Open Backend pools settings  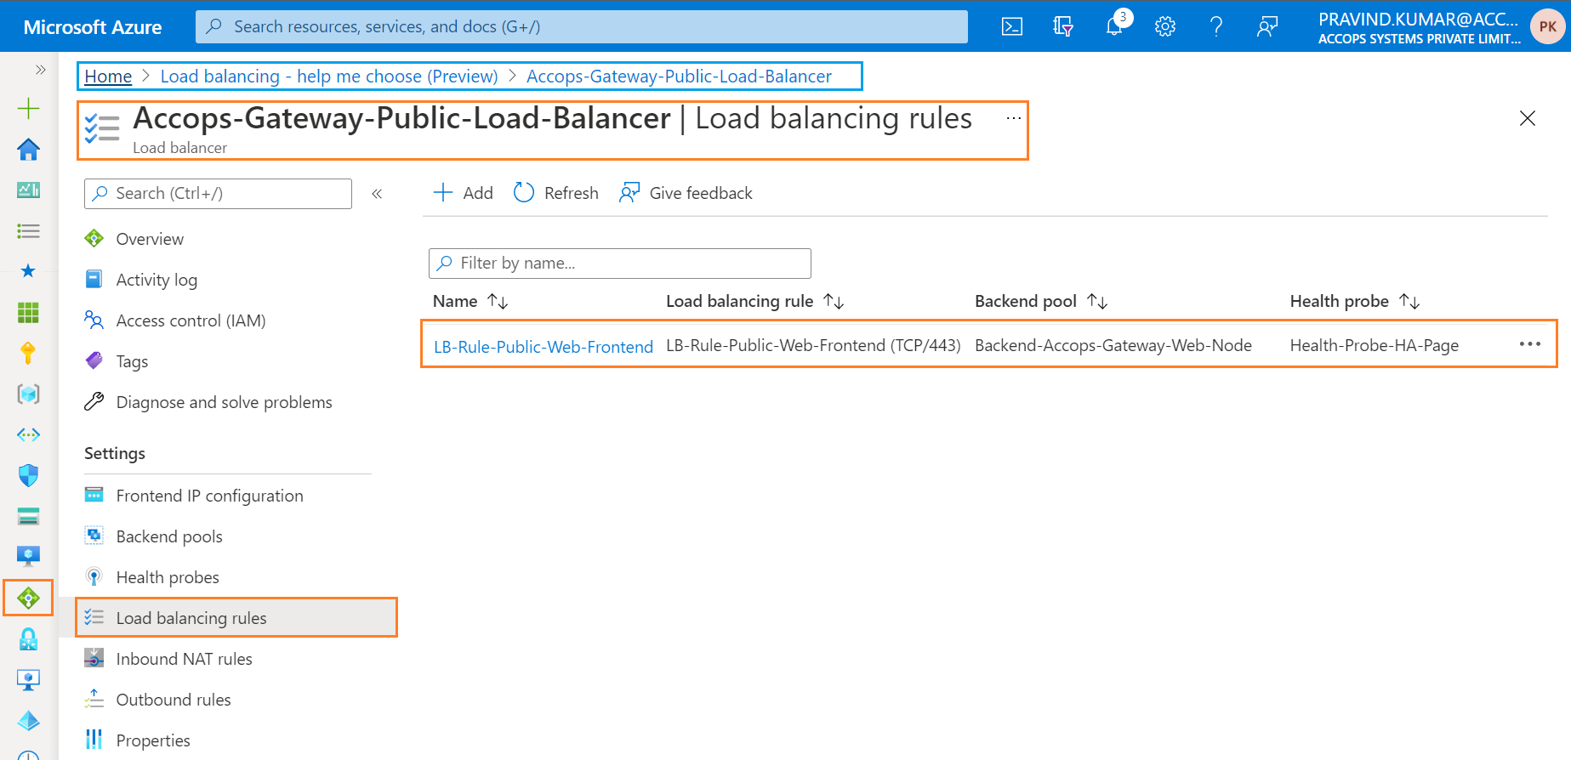point(169,536)
